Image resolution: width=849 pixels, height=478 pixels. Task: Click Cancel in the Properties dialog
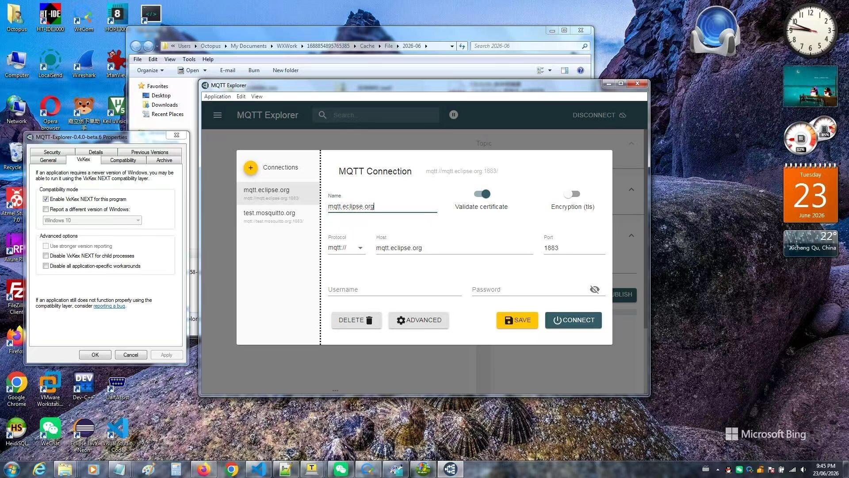[131, 355]
